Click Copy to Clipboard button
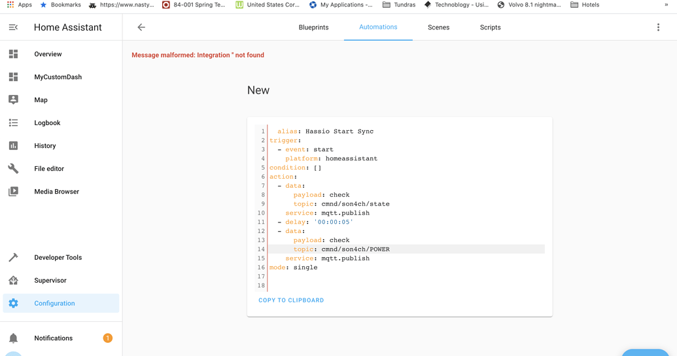 291,300
